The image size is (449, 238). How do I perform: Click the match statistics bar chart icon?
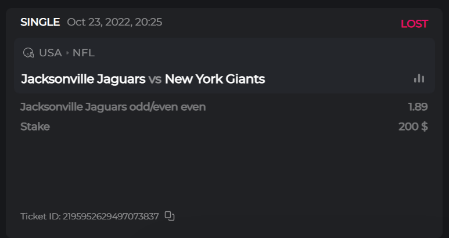tap(419, 78)
